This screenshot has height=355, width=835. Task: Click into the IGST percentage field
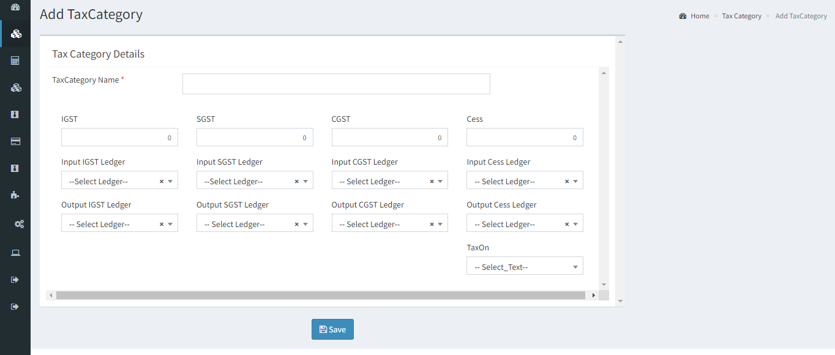click(x=119, y=137)
